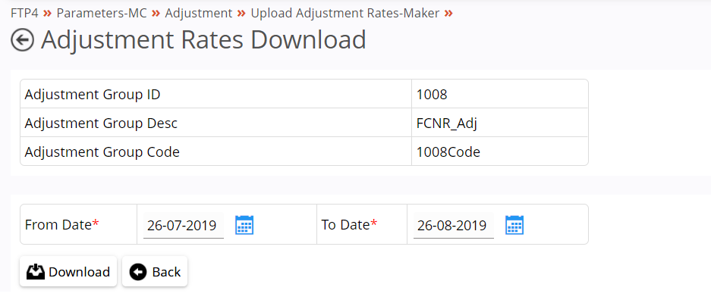Select the FCNR_Adj description value
The image size is (711, 303).
(447, 123)
